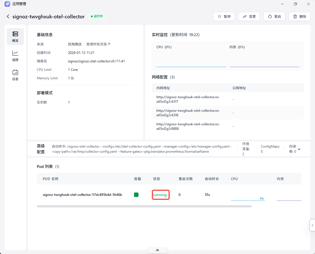315x254 pixels.
Task: Click the green container status square
Action: point(136,195)
